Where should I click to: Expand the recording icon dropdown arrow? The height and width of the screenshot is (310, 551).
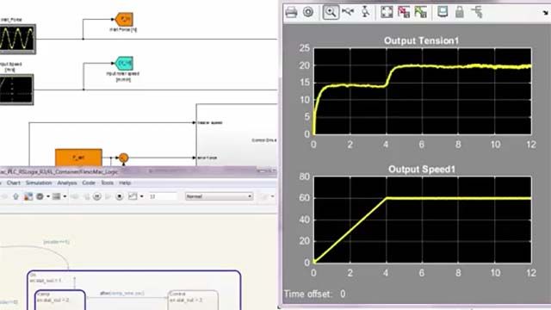(x=141, y=196)
